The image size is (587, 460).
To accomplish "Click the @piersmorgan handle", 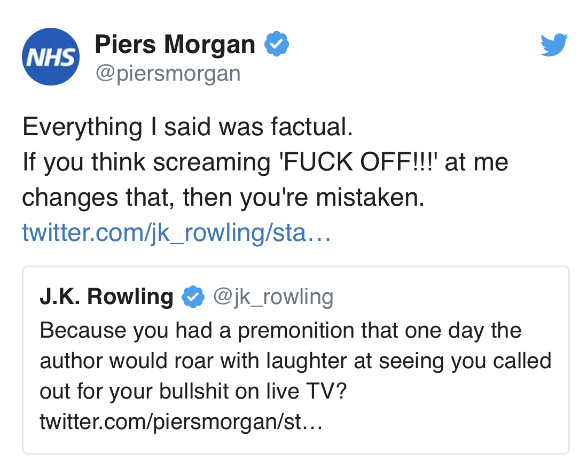I will tap(168, 73).
